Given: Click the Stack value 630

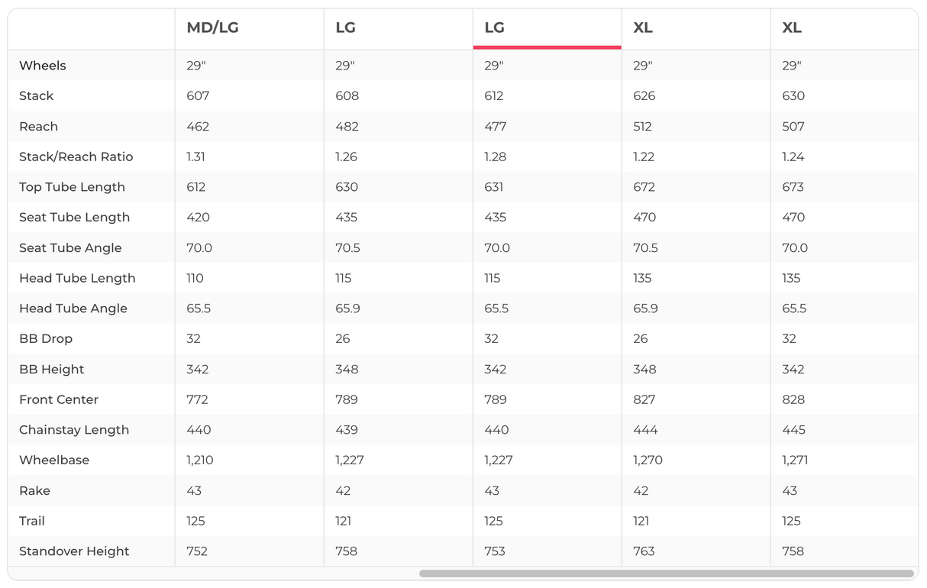Looking at the screenshot, I should (793, 96).
